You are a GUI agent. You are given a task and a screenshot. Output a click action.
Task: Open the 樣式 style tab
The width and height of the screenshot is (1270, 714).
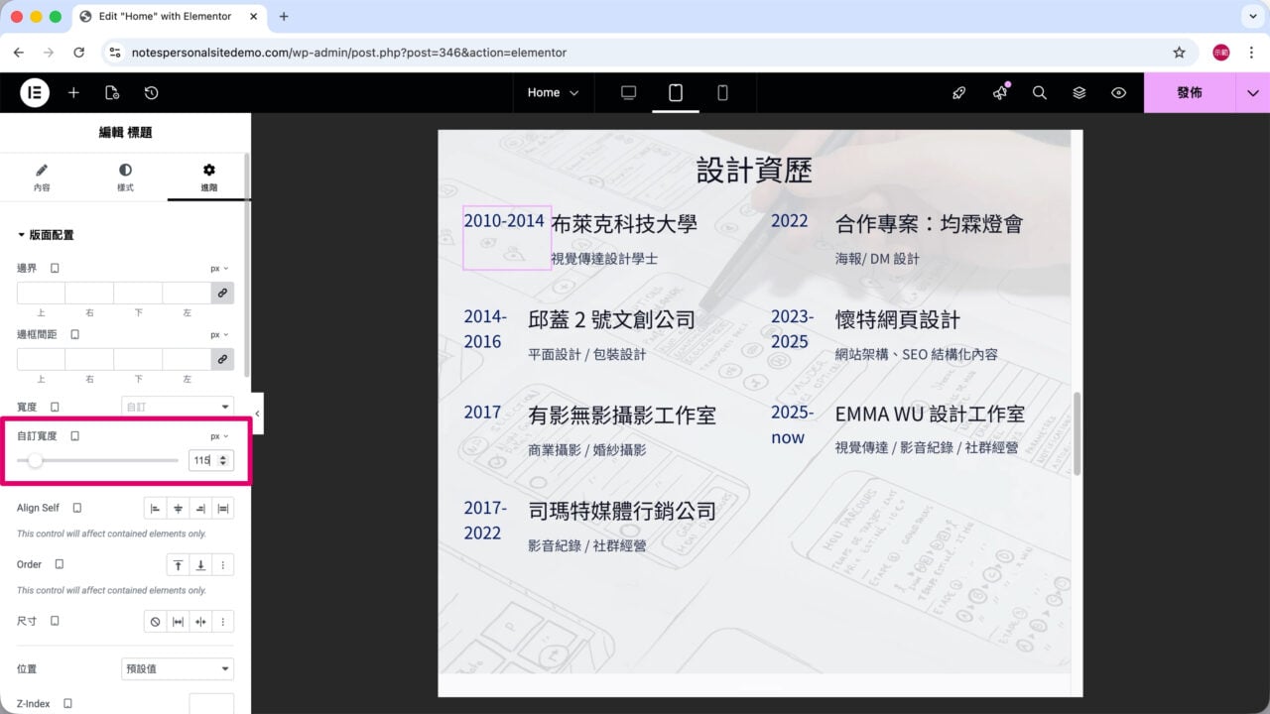pos(125,178)
